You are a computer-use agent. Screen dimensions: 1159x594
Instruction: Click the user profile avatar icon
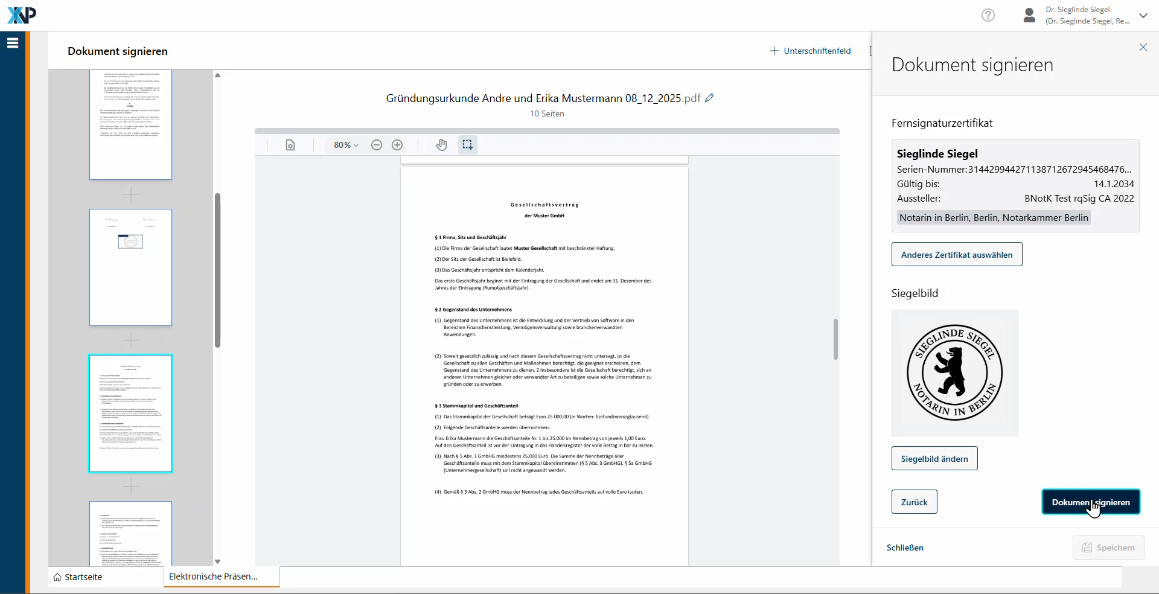click(1029, 15)
